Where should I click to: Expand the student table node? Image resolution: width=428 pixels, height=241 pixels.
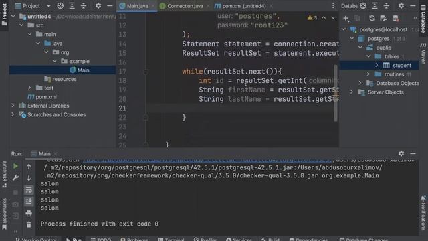pyautogui.click(x=377, y=65)
